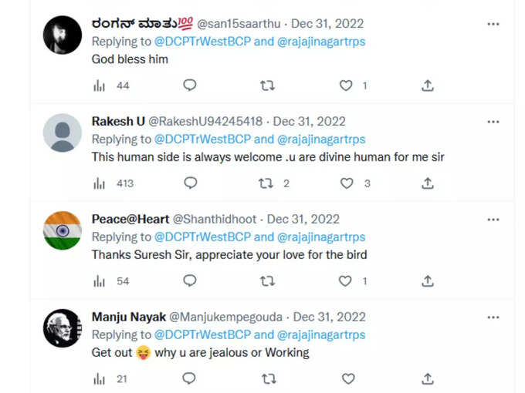Image resolution: width=525 pixels, height=393 pixels.
Task: Open the more menu on Peace@Heart's tweet
Action: point(493,220)
